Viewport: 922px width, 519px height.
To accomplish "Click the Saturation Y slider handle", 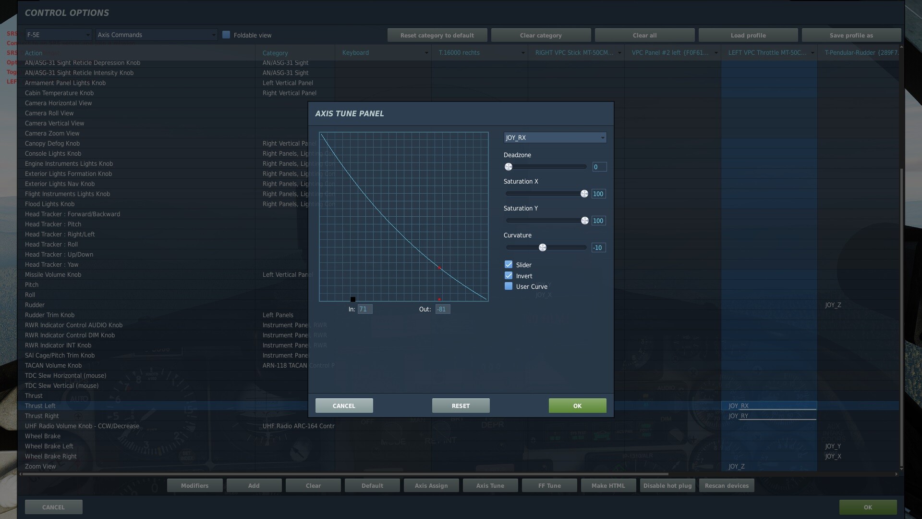I will 584,221.
